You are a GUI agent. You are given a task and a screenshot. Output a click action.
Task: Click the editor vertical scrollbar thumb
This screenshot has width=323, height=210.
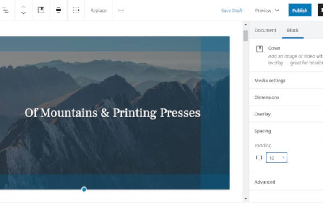point(245,35)
